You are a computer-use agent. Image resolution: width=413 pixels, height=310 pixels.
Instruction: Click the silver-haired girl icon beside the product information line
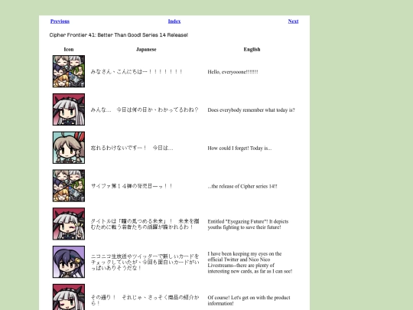(69, 297)
